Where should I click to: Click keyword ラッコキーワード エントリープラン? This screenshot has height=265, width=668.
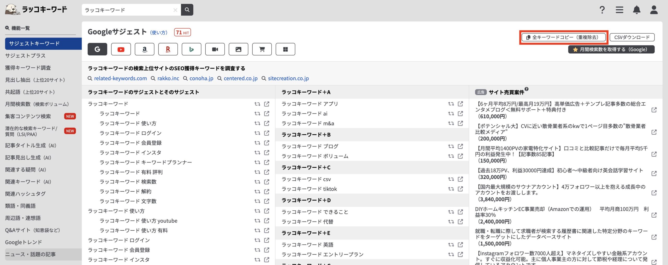point(322,254)
